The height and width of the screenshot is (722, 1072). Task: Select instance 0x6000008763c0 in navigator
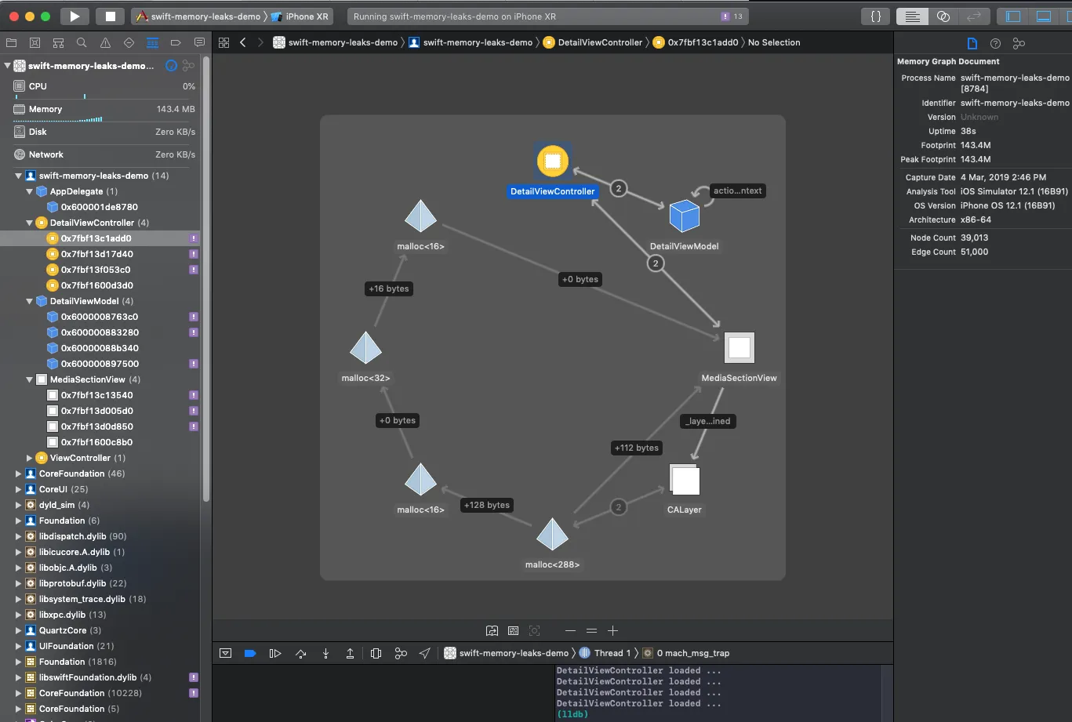point(100,317)
